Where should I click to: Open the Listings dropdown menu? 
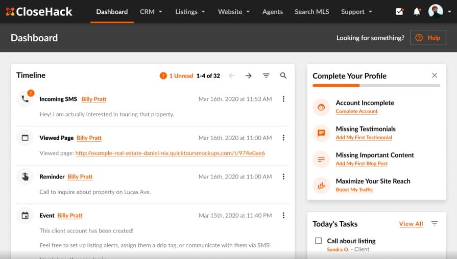(190, 12)
